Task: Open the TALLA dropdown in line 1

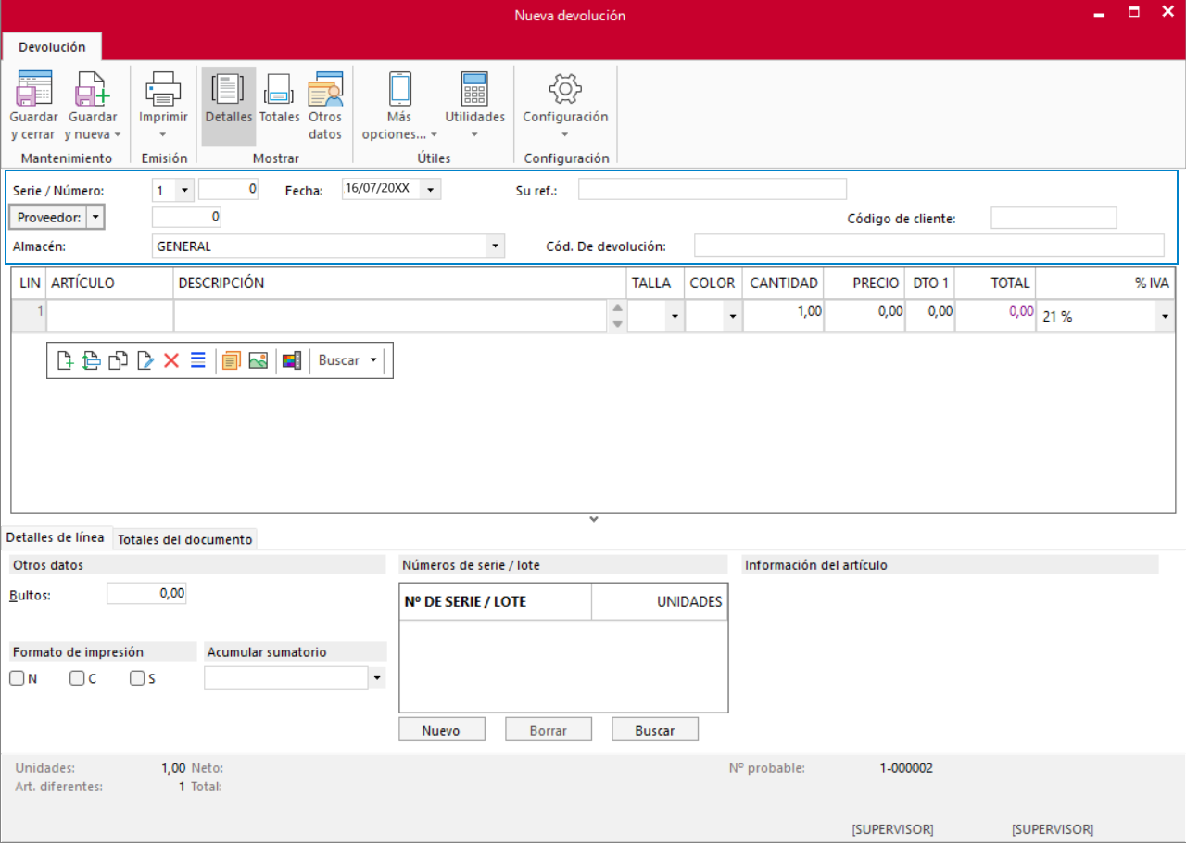Action: click(x=674, y=316)
